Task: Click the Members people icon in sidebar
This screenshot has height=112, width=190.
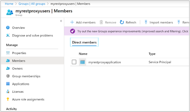Action: pyautogui.click(x=8, y=61)
